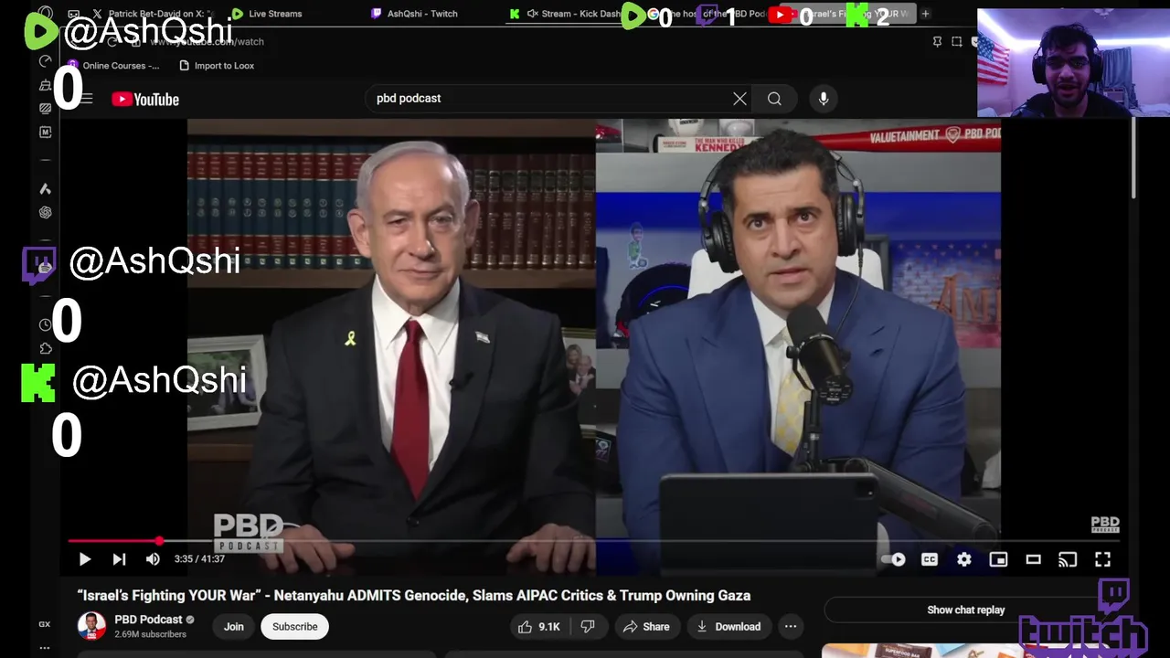Open Online Courses bookmark
Screen dimensions: 1170x658
[x=113, y=66]
